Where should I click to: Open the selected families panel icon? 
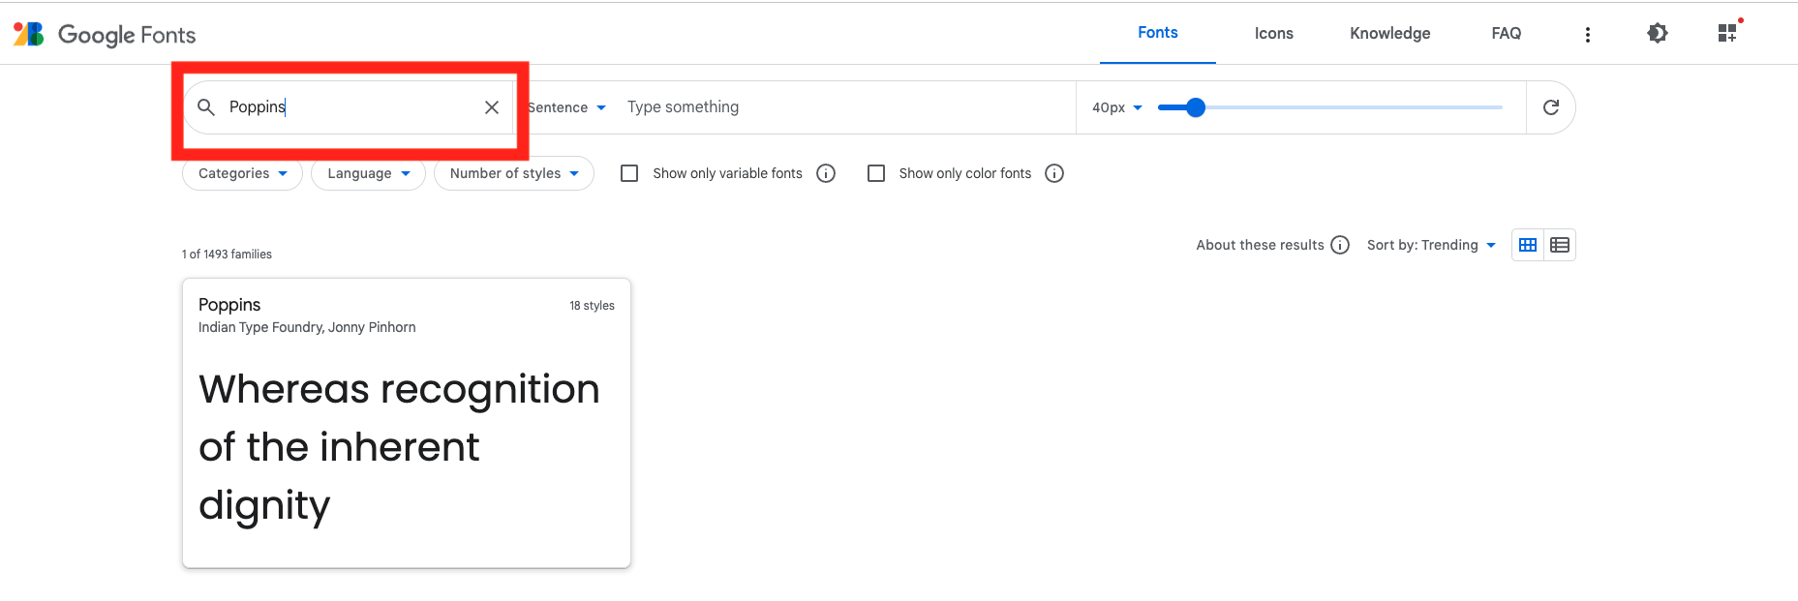coord(1727,34)
